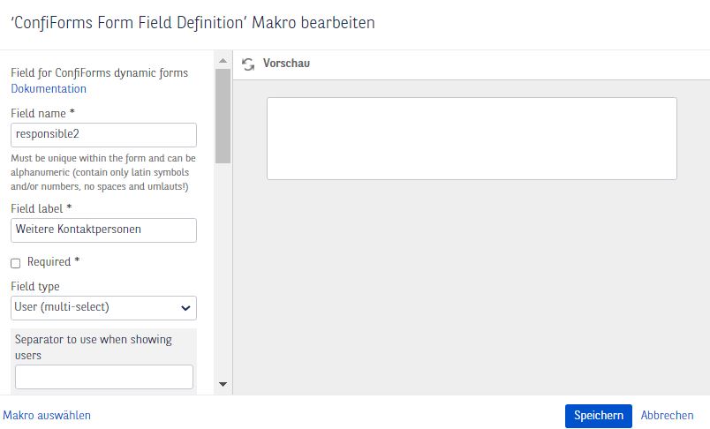Image resolution: width=710 pixels, height=429 pixels.
Task: Click the Field name input box
Action: pos(103,135)
